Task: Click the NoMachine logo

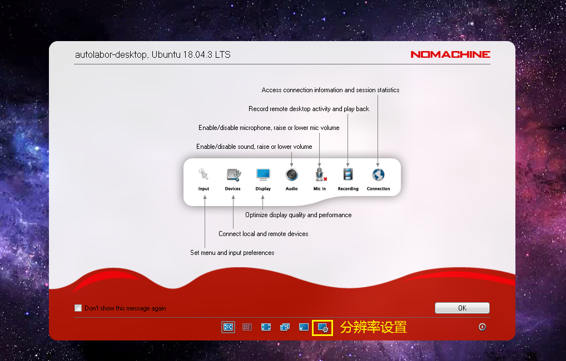Action: click(450, 54)
